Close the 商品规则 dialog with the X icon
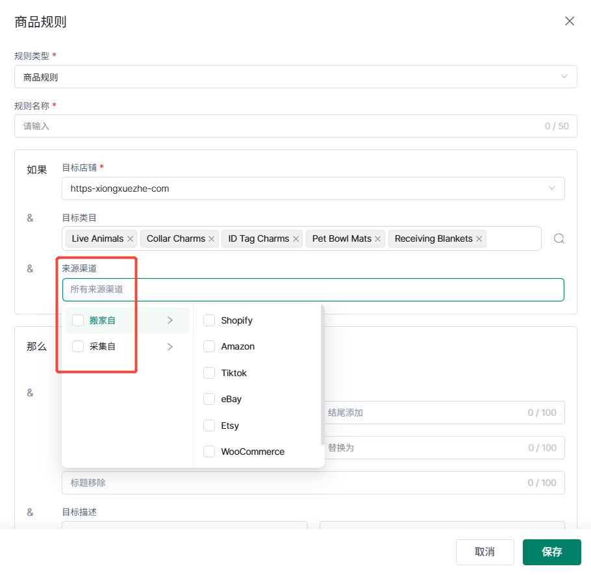The image size is (591, 575). 570,21
